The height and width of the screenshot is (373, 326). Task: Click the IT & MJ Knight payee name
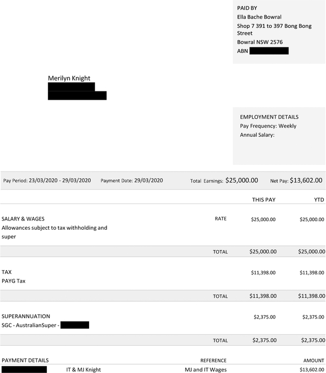84,370
